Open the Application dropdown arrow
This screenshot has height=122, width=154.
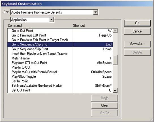tap(51, 20)
